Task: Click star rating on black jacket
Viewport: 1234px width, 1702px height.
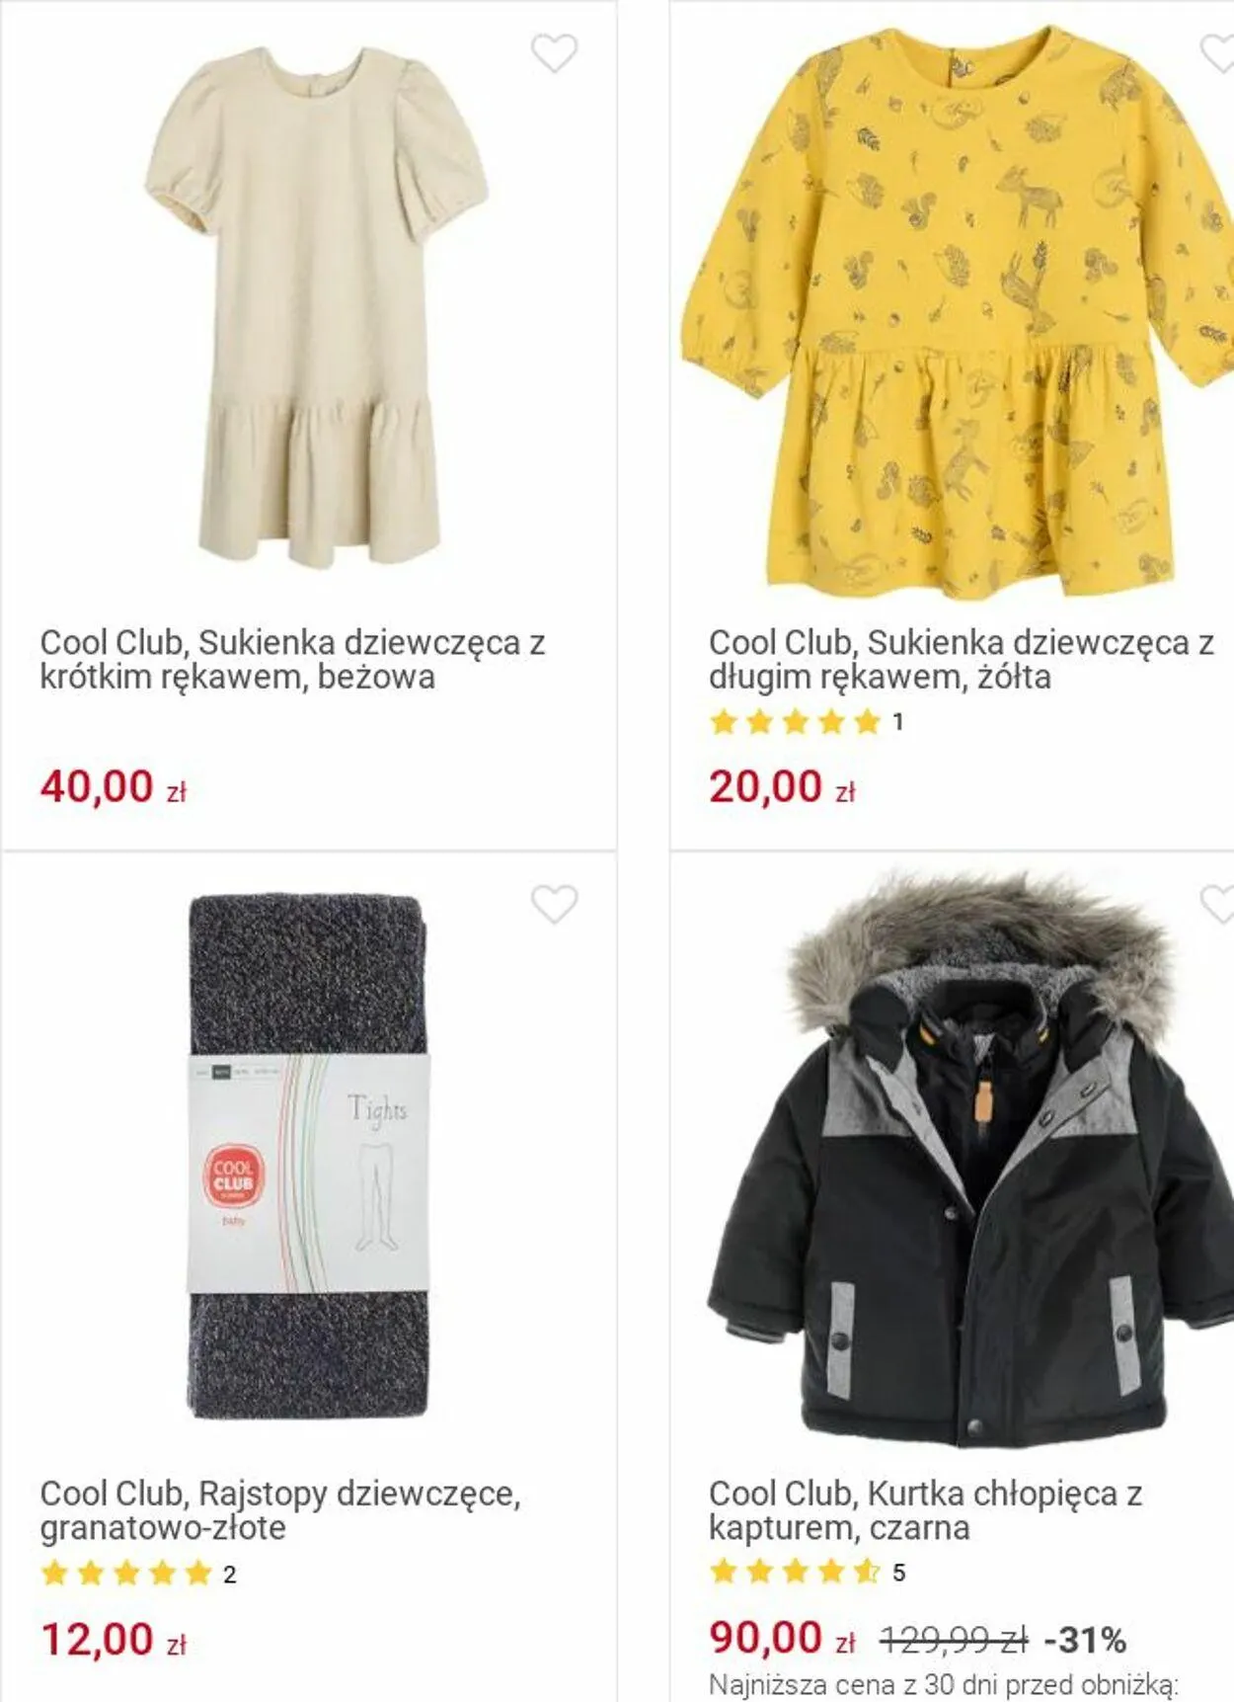Action: click(x=795, y=1572)
